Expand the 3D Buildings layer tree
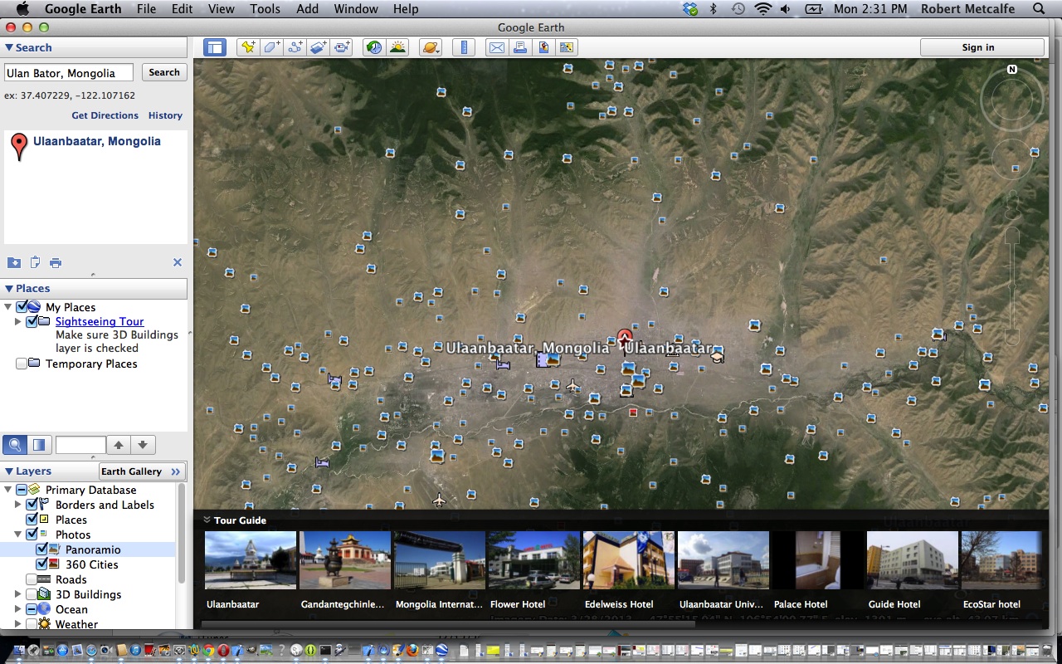The width and height of the screenshot is (1062, 664). (18, 594)
